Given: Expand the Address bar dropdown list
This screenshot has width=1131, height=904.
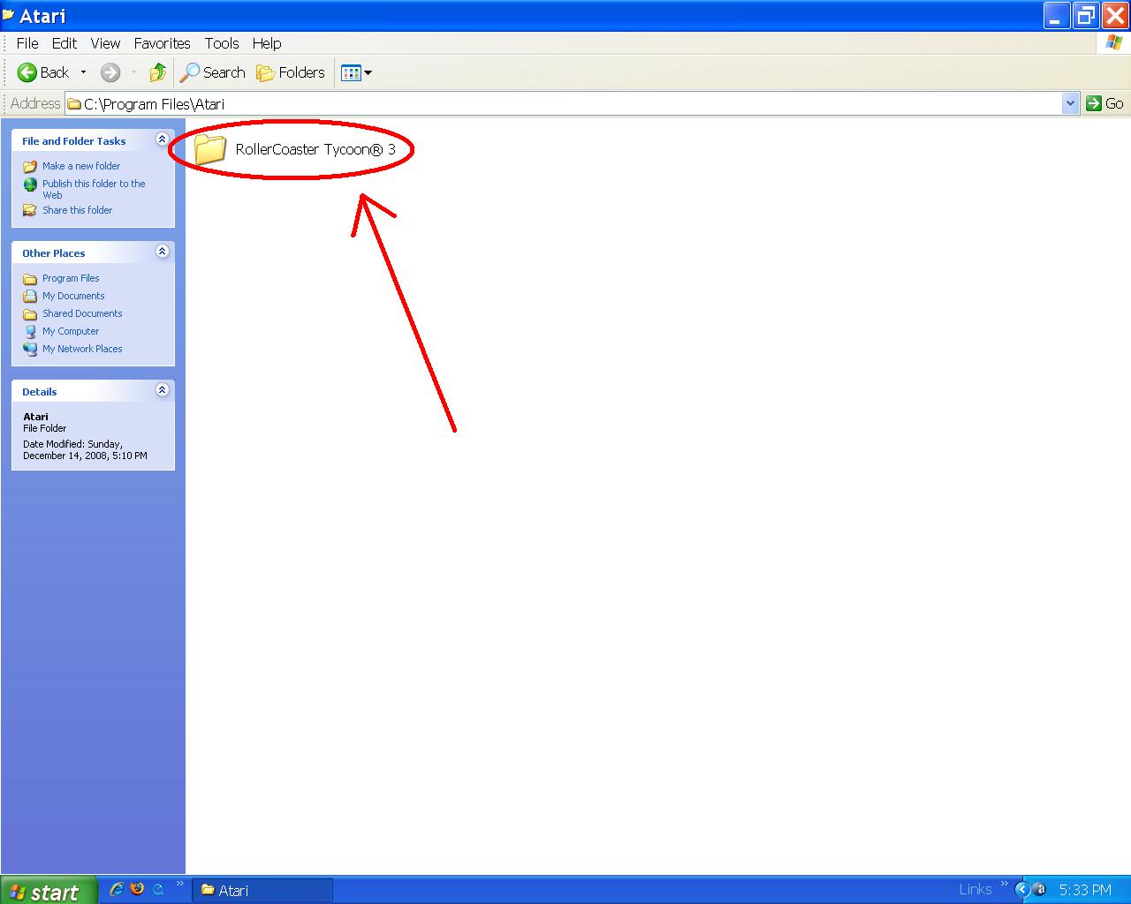Looking at the screenshot, I should (x=1070, y=103).
